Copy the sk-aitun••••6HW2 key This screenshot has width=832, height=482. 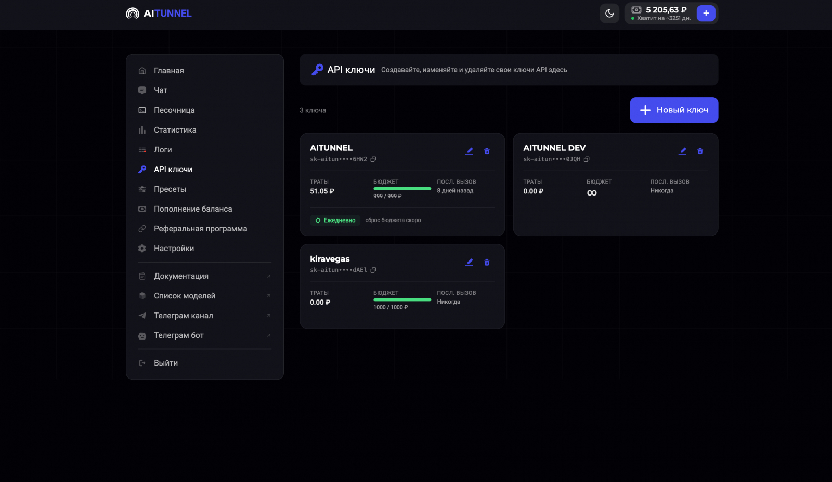[x=373, y=159]
